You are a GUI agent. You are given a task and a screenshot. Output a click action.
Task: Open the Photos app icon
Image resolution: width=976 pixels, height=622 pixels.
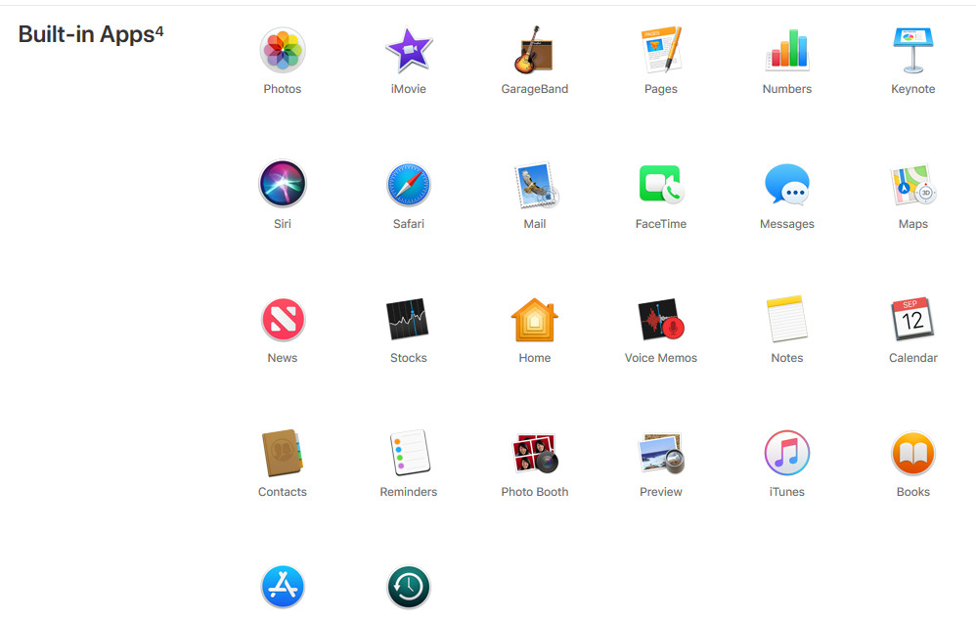[283, 51]
